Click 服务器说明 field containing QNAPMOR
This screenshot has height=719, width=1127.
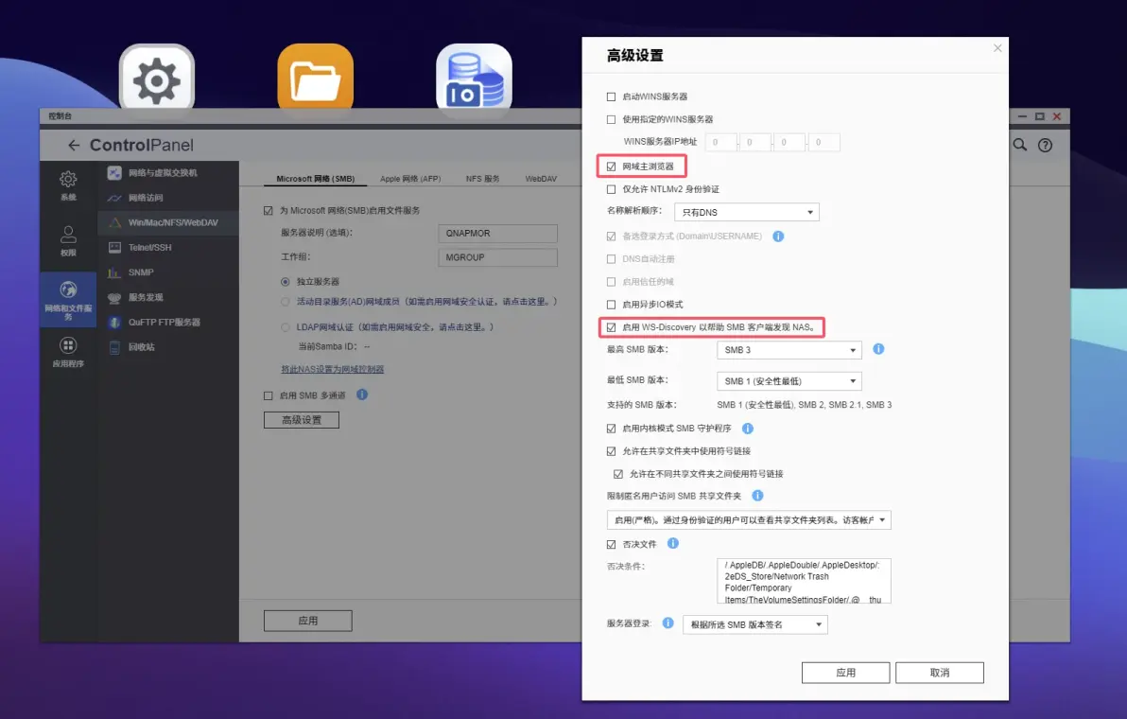pyautogui.click(x=497, y=234)
